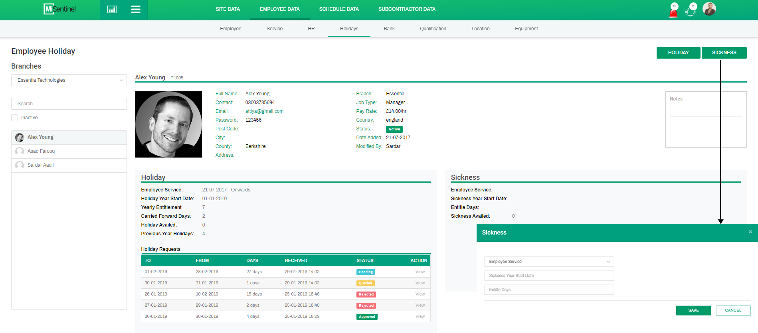Click Asad Farooq's avatar icon
Image resolution: width=758 pixels, height=333 pixels.
click(20, 152)
